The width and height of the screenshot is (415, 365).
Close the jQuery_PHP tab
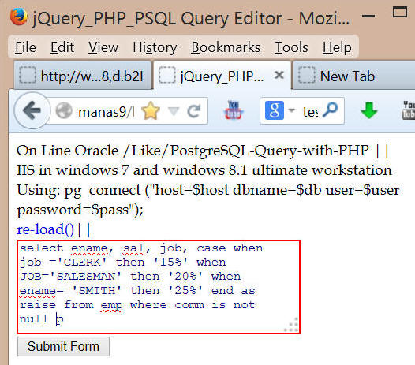click(x=279, y=76)
